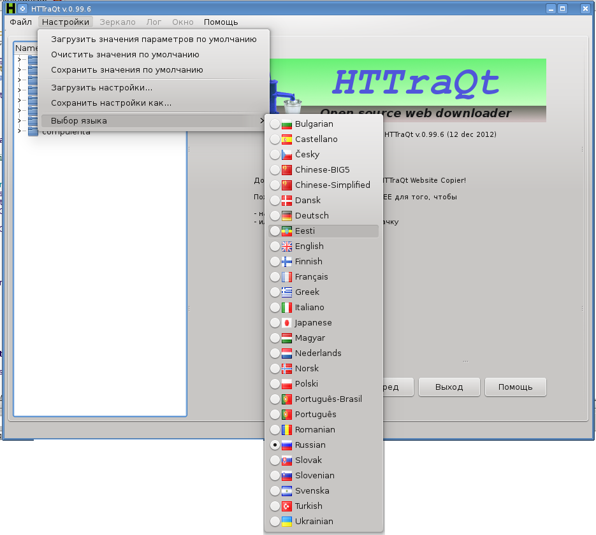Expand the first folder in the tree

[19, 59]
